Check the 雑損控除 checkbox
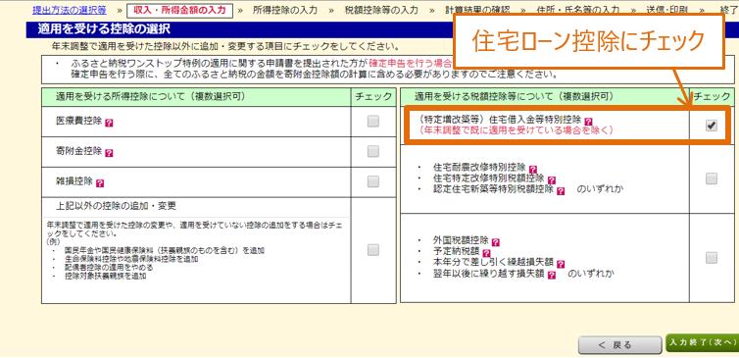 coord(372,181)
